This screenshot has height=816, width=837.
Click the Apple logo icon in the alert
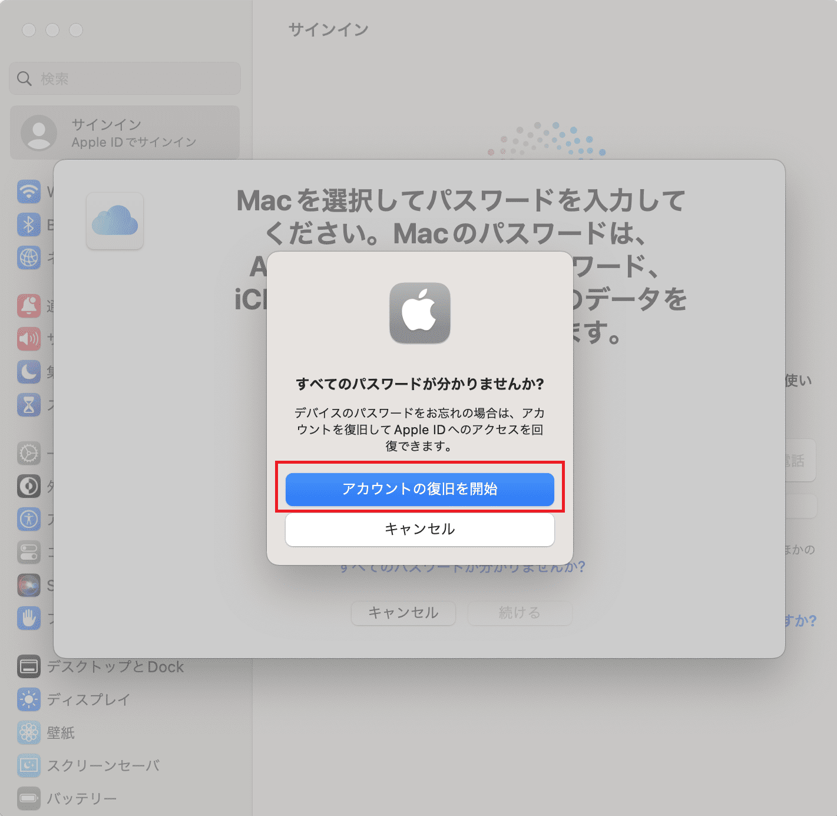(420, 313)
